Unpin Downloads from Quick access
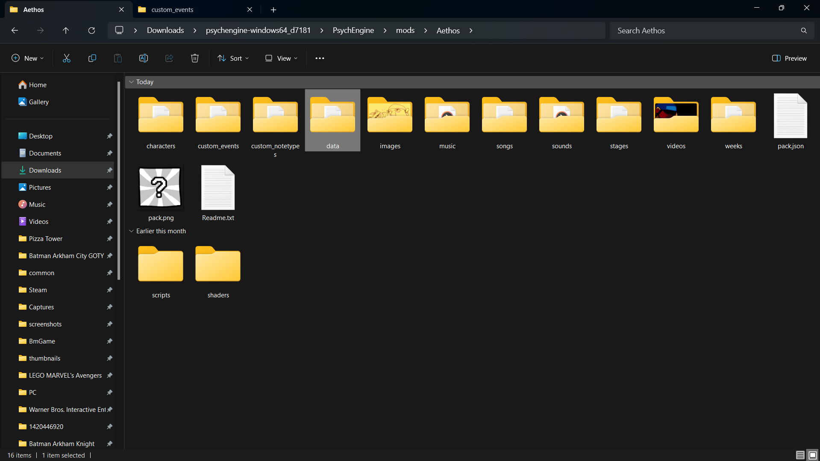Image resolution: width=820 pixels, height=461 pixels. [x=109, y=170]
